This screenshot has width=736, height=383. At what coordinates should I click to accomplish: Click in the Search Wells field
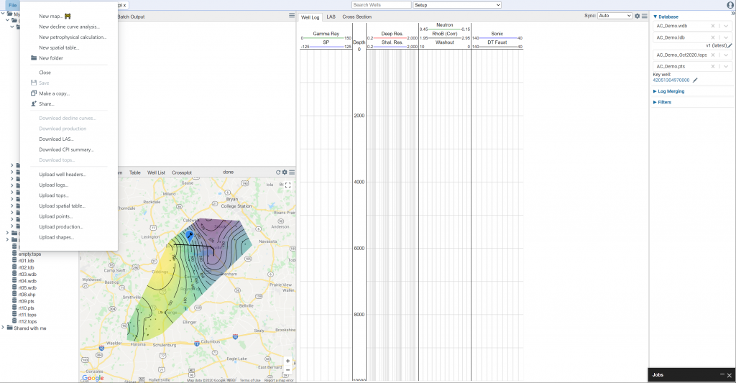point(382,5)
